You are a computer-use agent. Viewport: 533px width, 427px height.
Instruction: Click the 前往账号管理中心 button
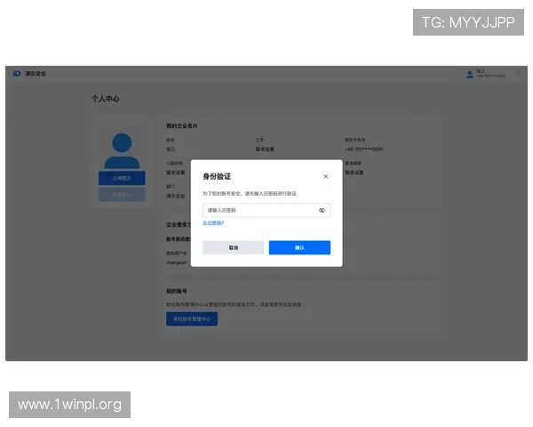point(192,319)
